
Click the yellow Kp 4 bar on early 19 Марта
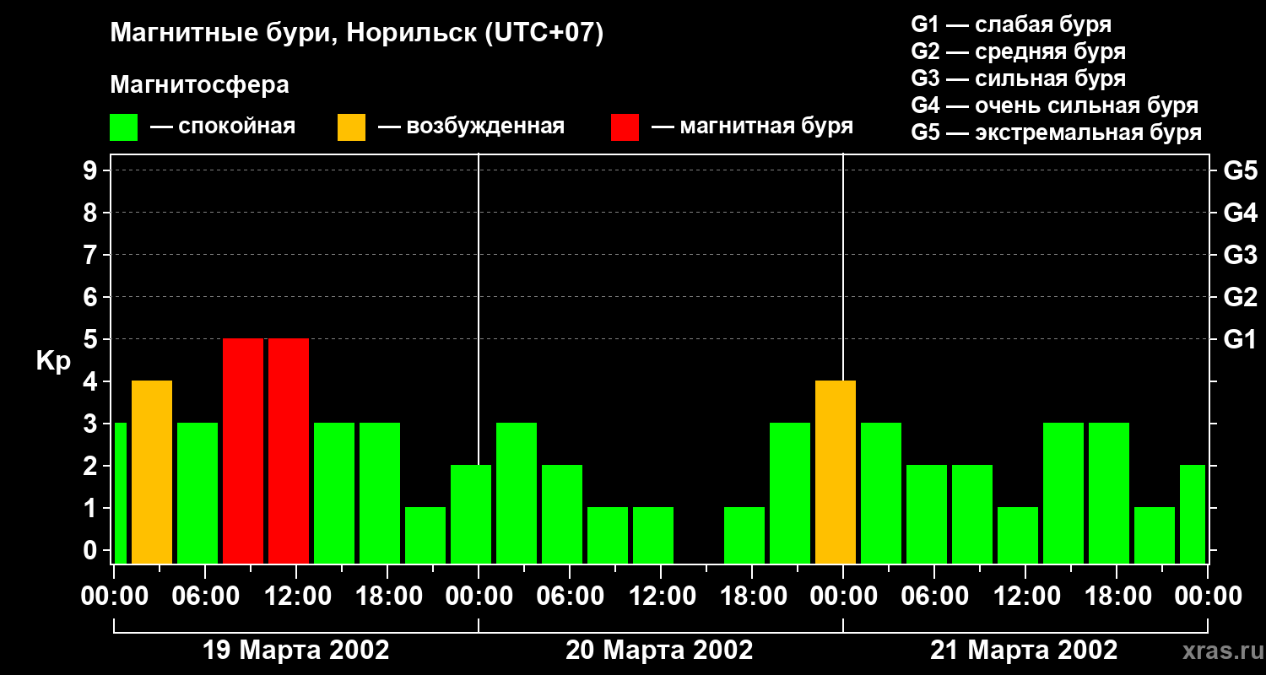pos(152,472)
